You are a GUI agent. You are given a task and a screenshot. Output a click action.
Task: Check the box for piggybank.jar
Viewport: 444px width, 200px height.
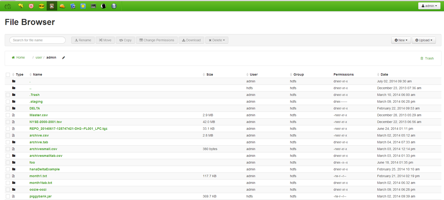pyautogui.click(x=8, y=196)
